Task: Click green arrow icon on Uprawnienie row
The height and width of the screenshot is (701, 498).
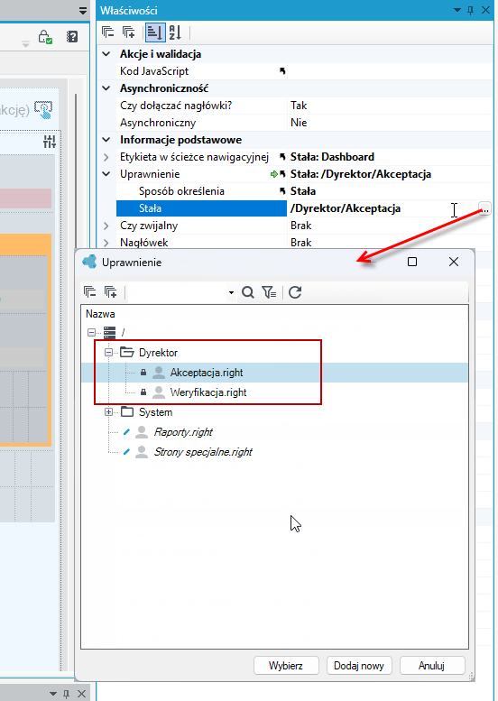Action: 274,174
